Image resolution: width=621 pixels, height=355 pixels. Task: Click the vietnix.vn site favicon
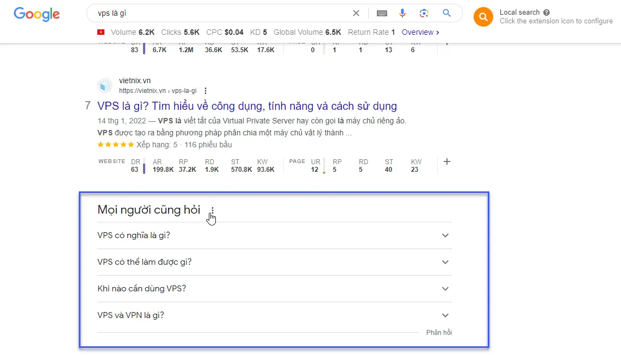104,85
